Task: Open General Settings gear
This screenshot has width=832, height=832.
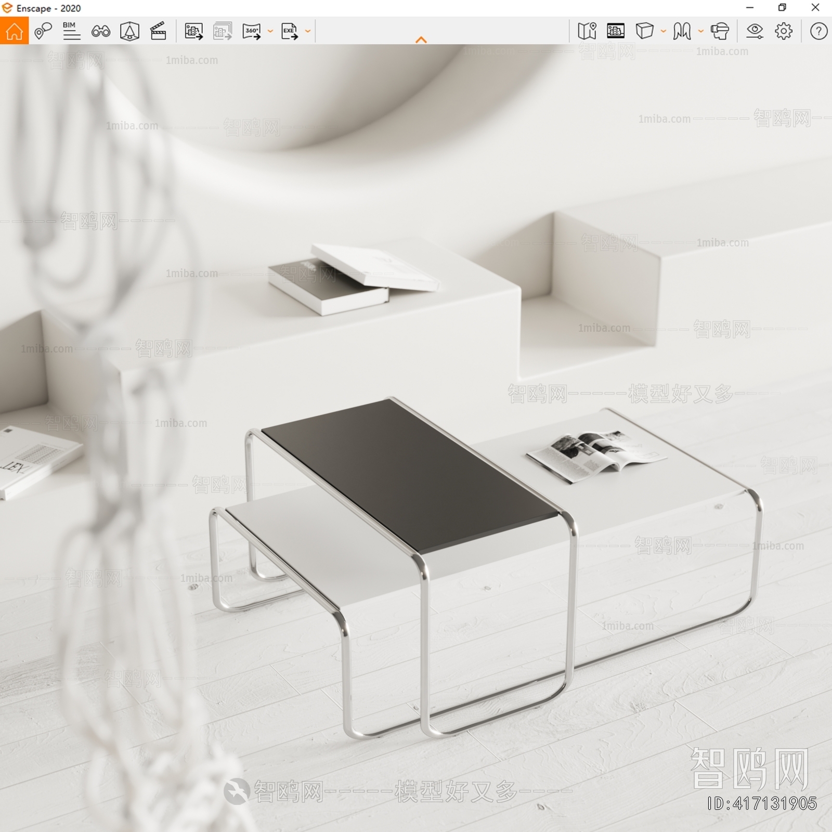Action: pyautogui.click(x=784, y=31)
